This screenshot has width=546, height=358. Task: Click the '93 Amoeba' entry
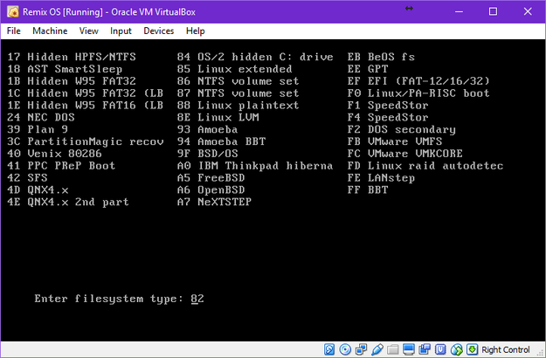(x=207, y=129)
